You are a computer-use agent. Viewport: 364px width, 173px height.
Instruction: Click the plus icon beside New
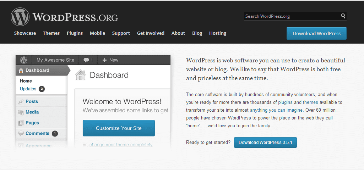[104, 60]
